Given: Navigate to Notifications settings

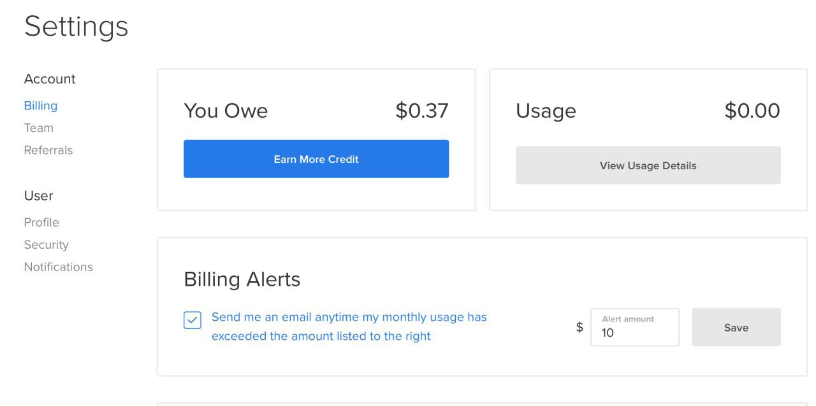Looking at the screenshot, I should click(x=58, y=267).
